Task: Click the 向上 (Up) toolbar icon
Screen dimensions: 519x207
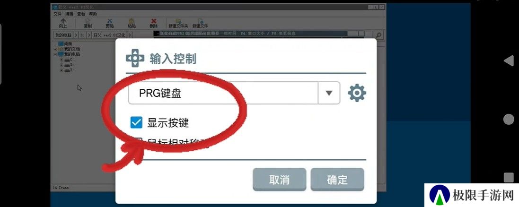Action: tap(63, 23)
